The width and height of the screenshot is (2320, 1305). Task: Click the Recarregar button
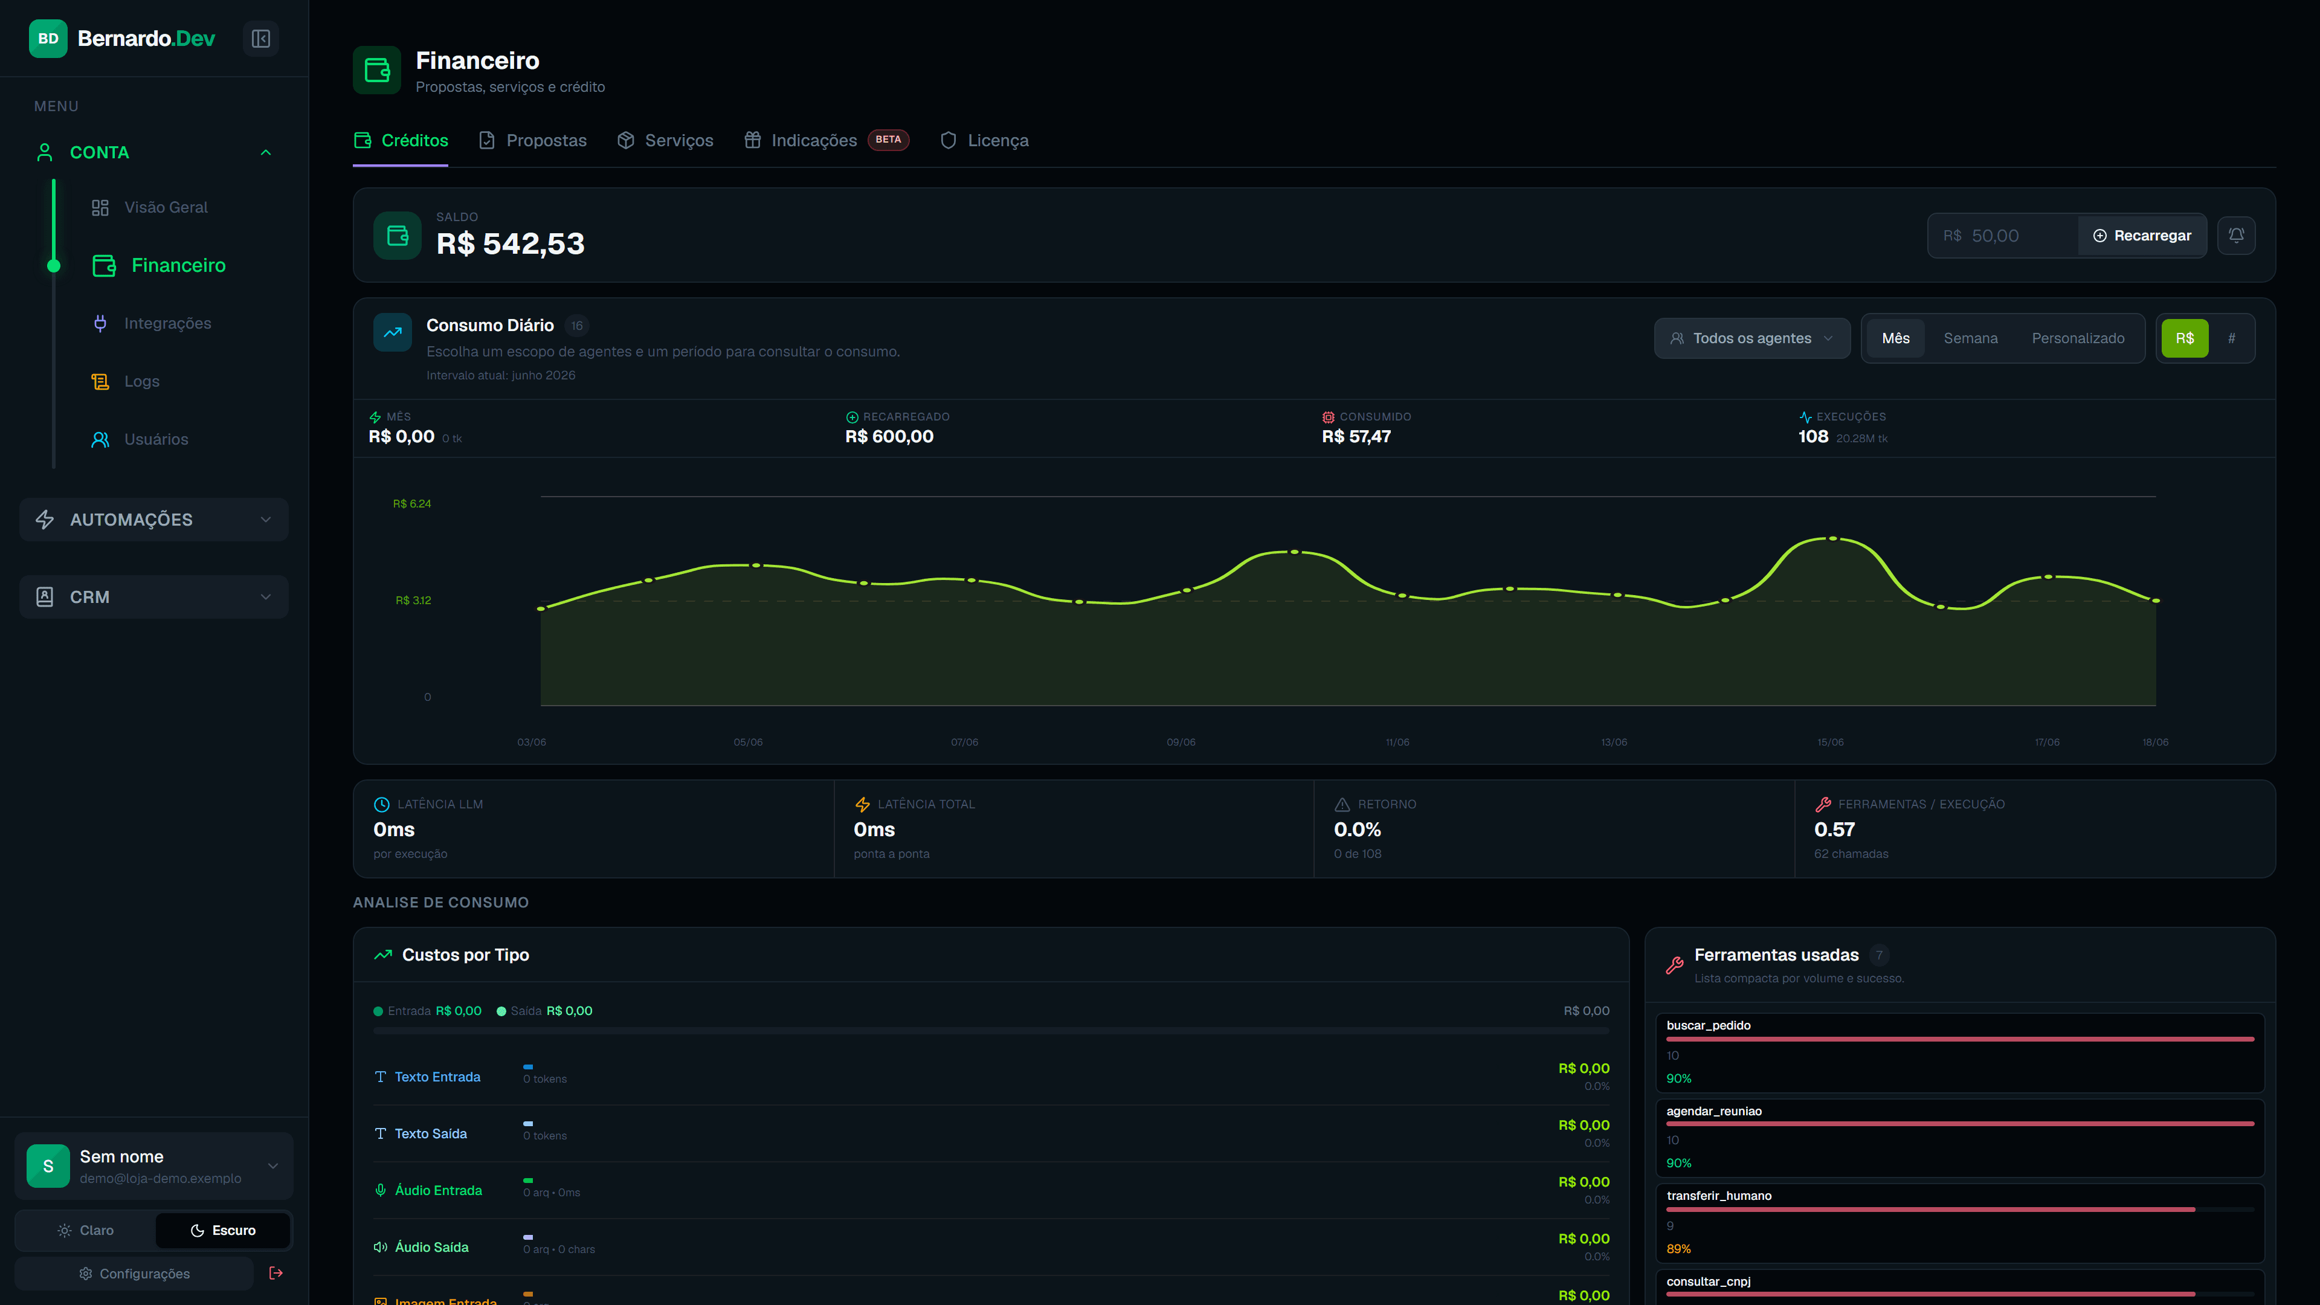(2142, 235)
